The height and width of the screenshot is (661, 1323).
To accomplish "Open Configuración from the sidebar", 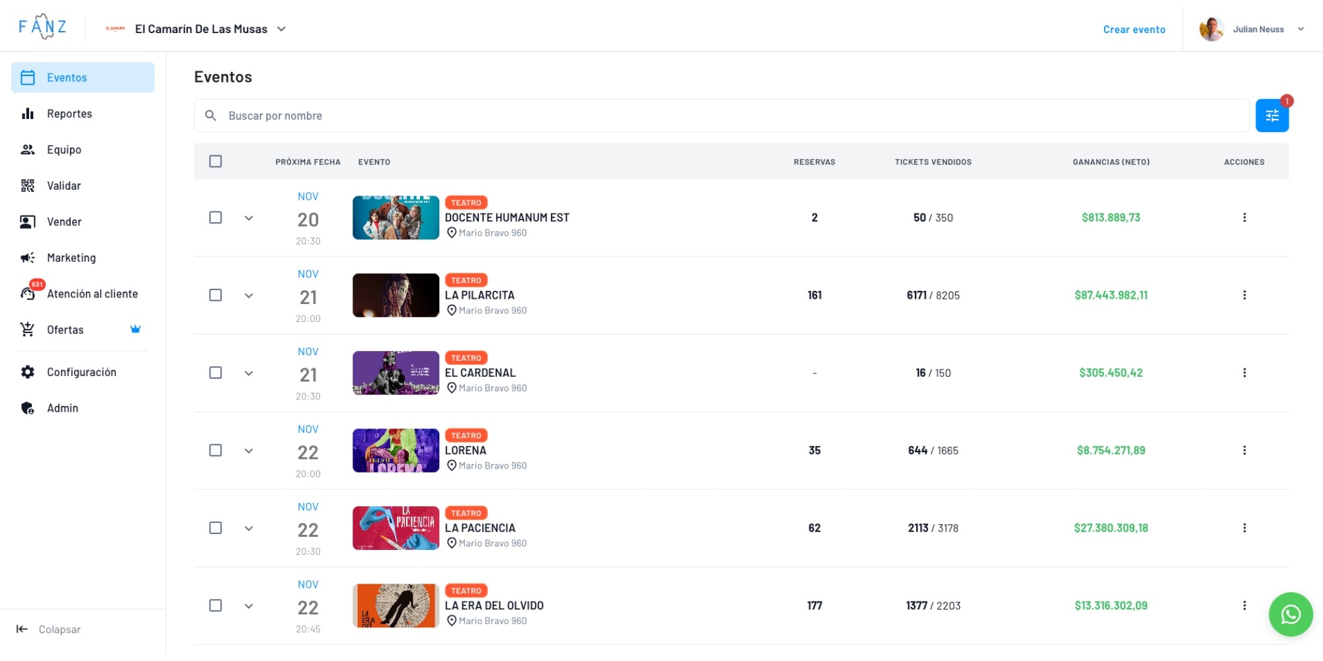I will click(x=81, y=371).
